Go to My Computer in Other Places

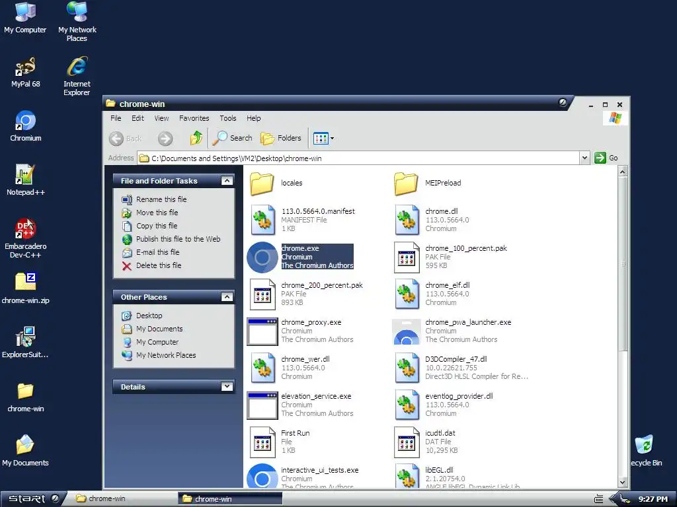(x=157, y=342)
